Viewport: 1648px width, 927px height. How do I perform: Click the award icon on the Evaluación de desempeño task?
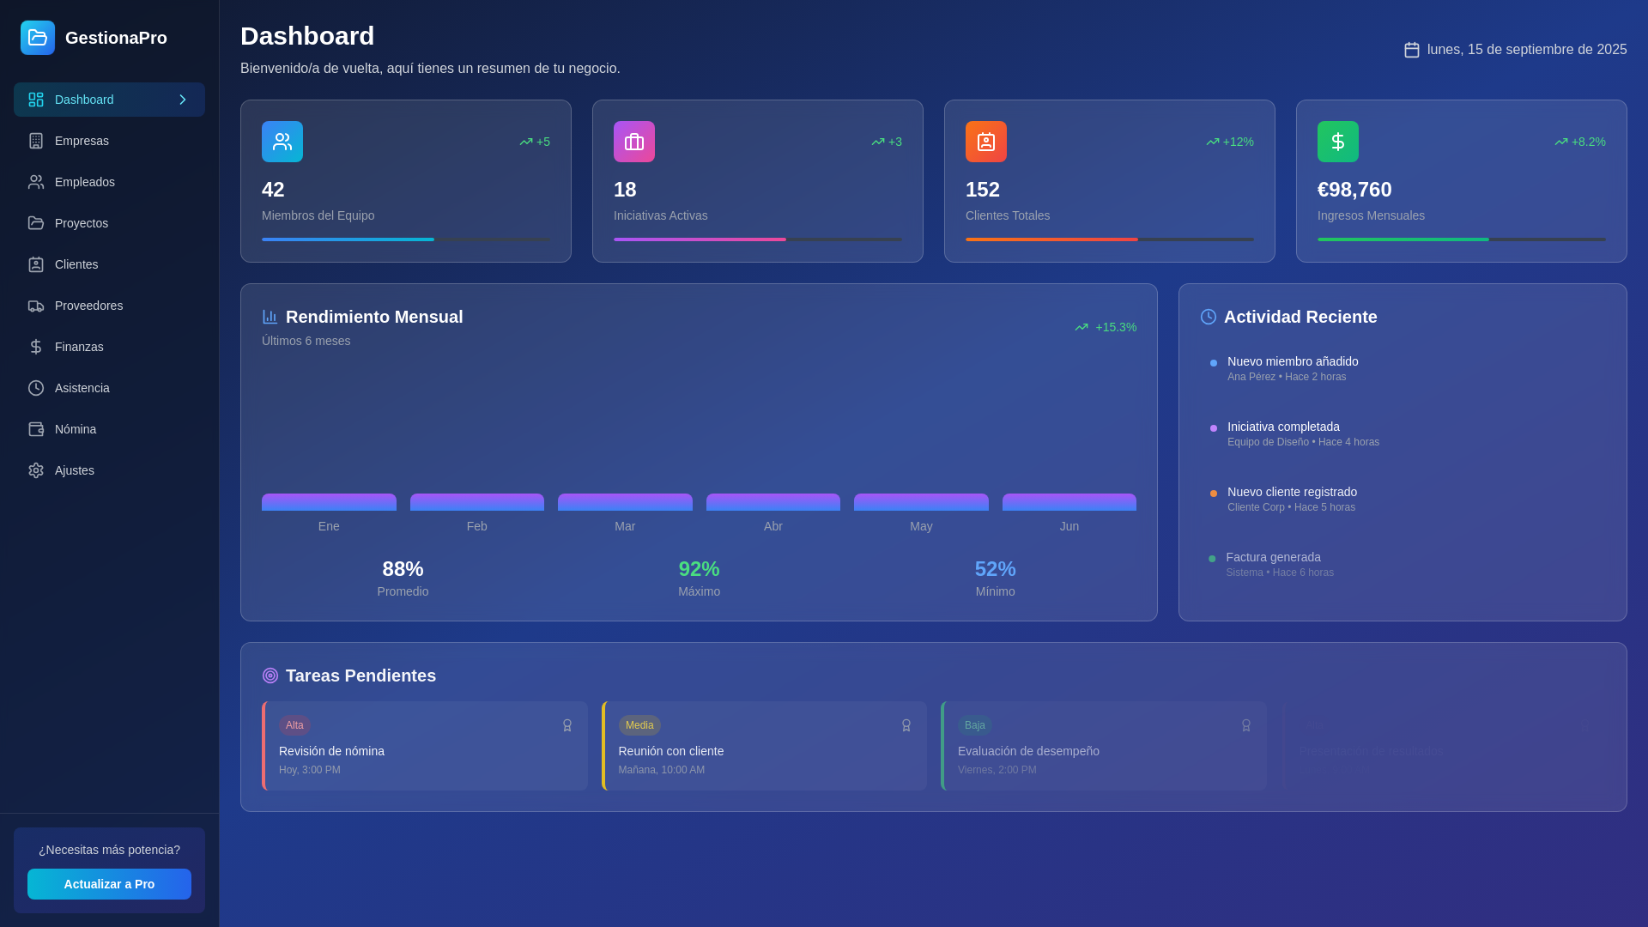pyautogui.click(x=1246, y=725)
